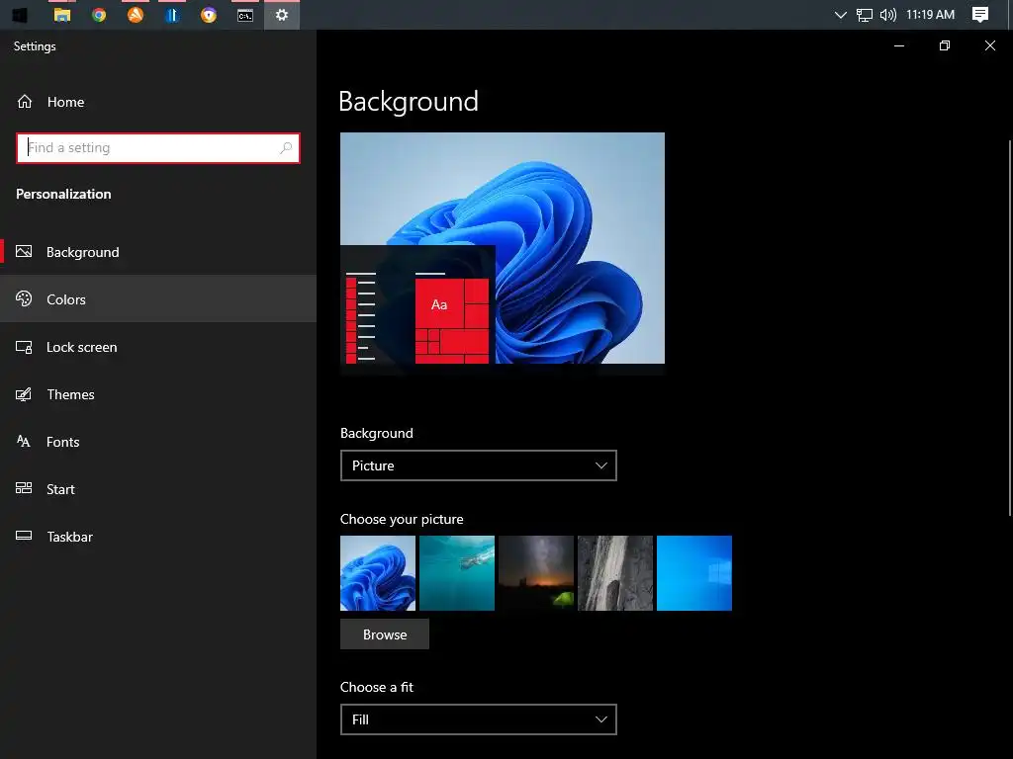
Task: Select the underwater swimmer picture thumbnail
Action: (457, 573)
